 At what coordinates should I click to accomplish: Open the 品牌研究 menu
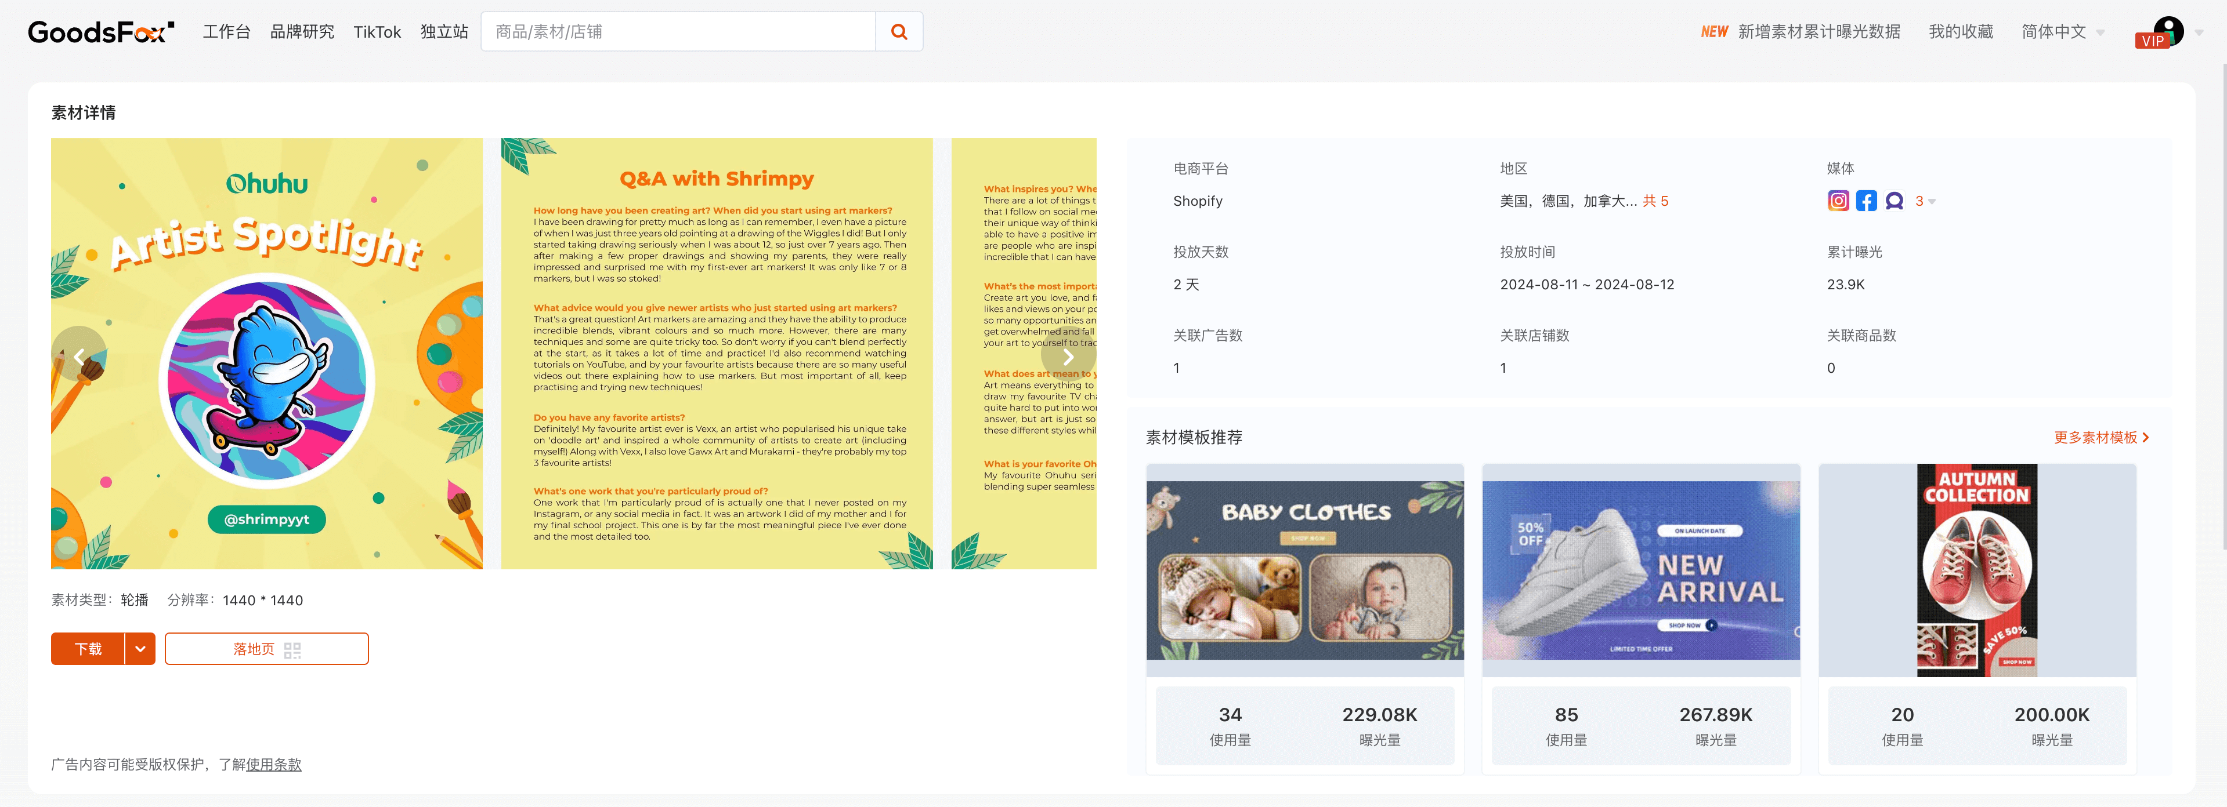(x=302, y=32)
